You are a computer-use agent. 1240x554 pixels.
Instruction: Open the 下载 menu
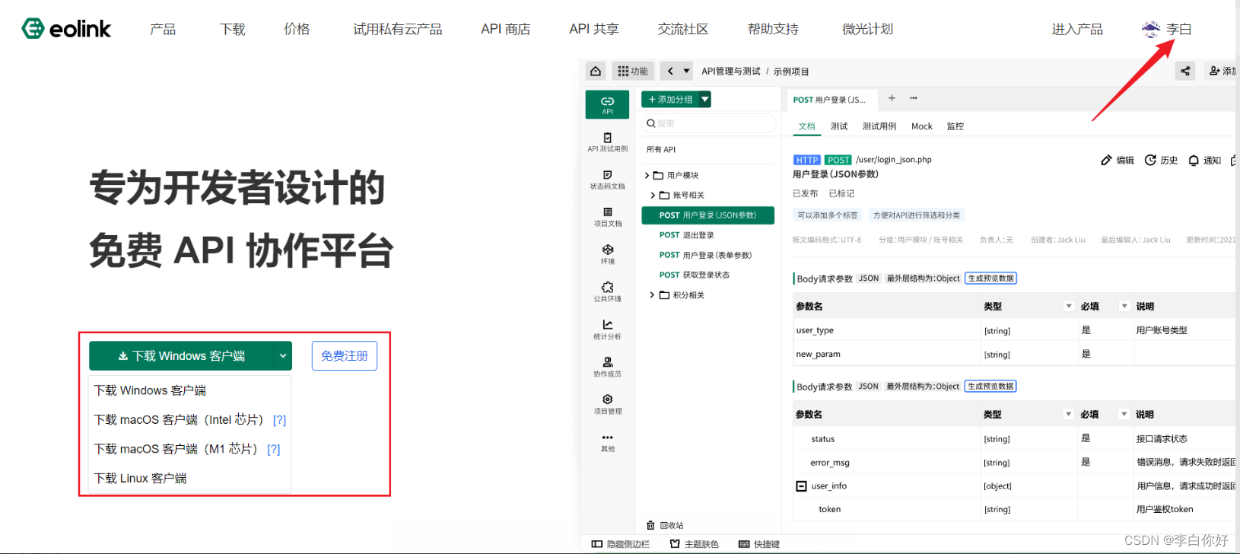click(233, 29)
